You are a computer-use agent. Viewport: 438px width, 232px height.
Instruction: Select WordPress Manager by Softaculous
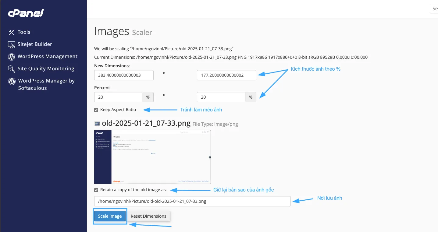pos(46,84)
